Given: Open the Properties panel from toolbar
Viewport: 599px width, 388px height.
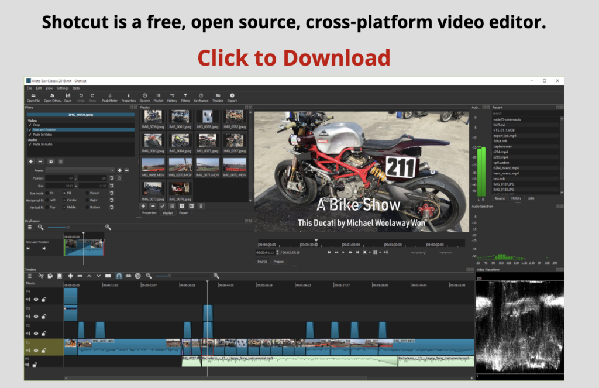Looking at the screenshot, I should click(x=128, y=98).
